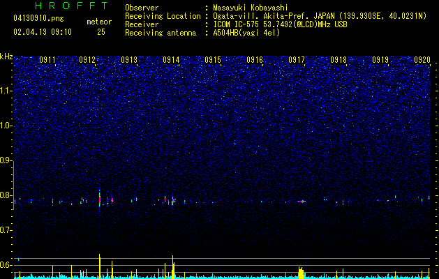This screenshot has width=439, height=279.
Task: Click the long horizontal meteor echo after 0917
Action: (302, 201)
